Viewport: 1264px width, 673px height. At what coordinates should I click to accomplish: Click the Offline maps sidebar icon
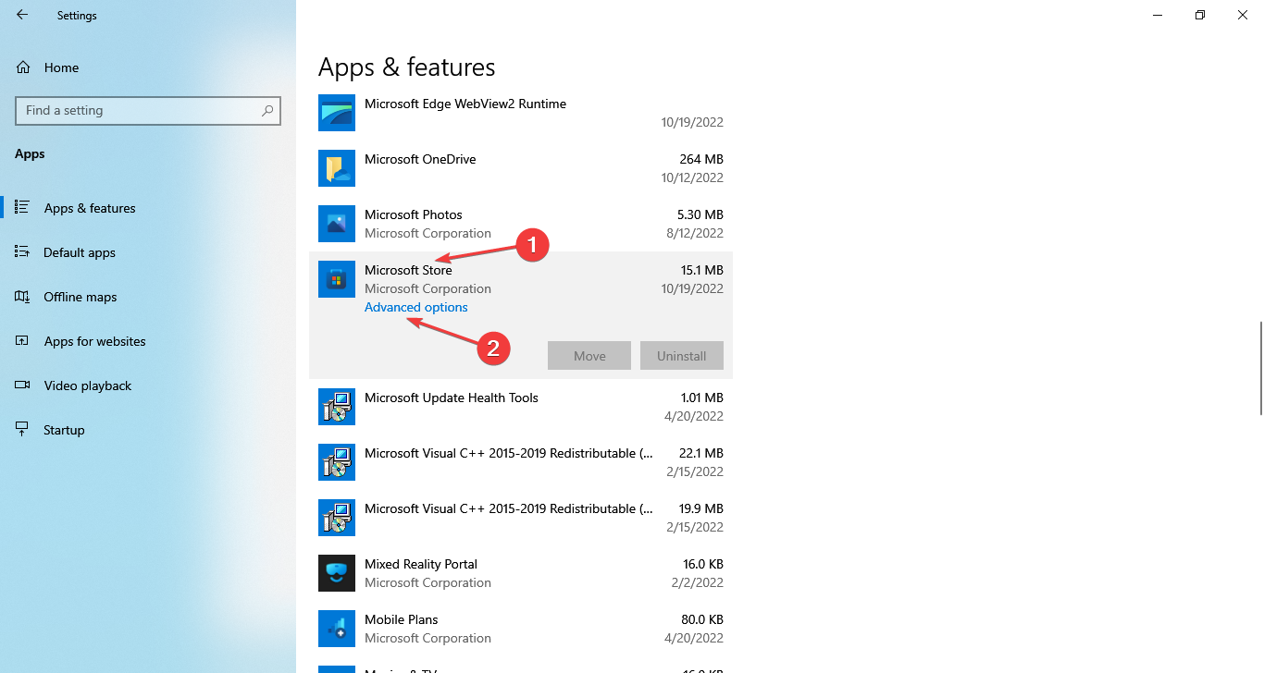coord(23,297)
